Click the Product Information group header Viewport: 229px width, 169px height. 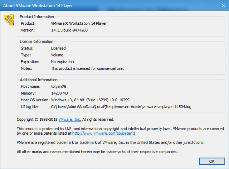click(37, 17)
